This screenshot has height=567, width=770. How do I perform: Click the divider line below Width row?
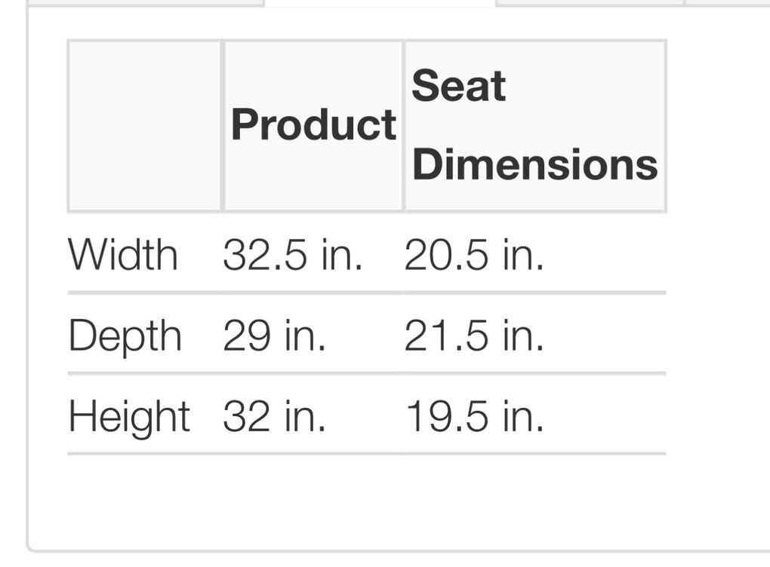click(x=366, y=292)
